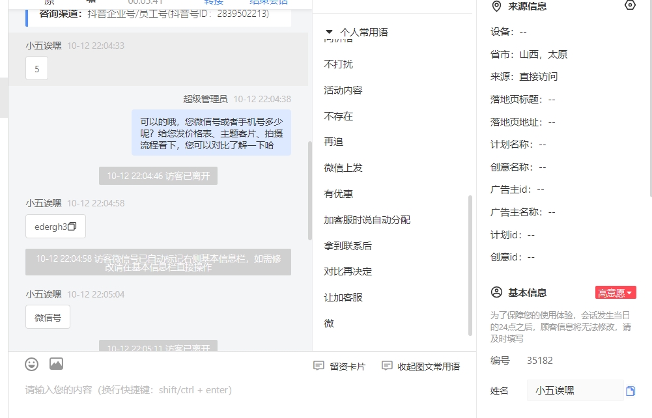Open the 高意愿 intent dropdown
Image resolution: width=652 pixels, height=418 pixels.
[616, 293]
